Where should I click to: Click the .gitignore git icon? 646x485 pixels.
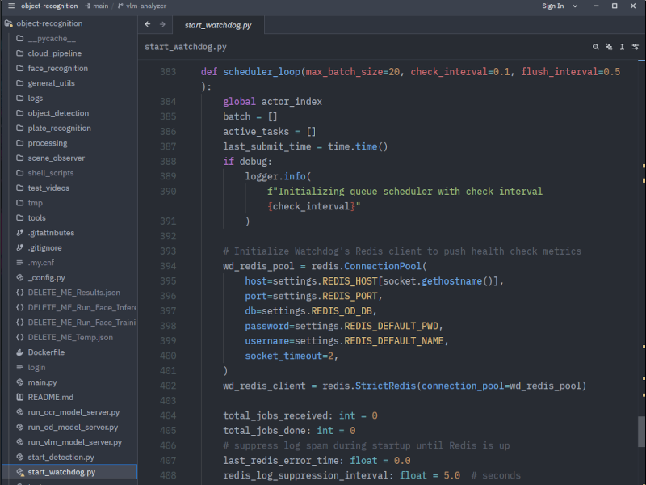(x=19, y=247)
